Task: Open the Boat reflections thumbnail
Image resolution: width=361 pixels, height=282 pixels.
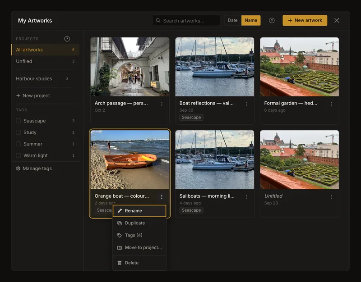Action: coord(215,67)
